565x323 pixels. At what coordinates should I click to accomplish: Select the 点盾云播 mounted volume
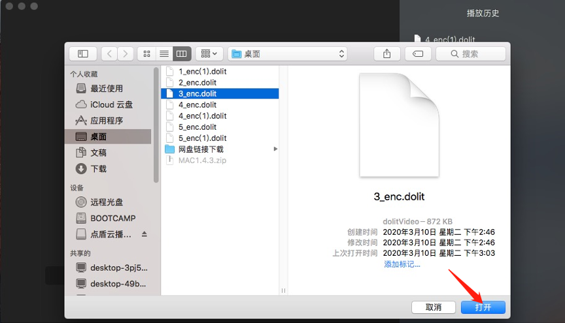point(104,234)
